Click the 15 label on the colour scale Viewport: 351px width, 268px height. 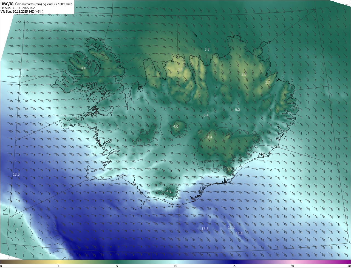pos(234,266)
